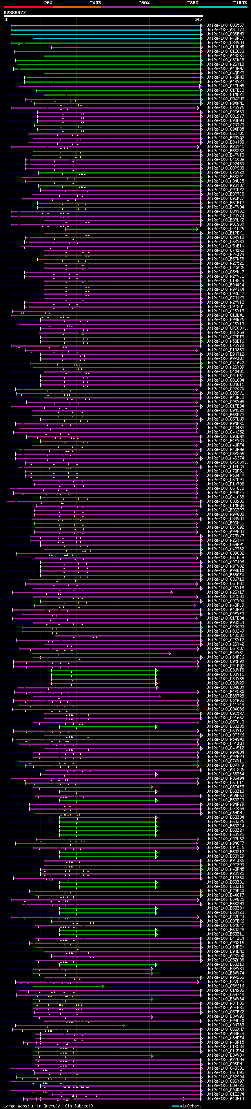The image size is (251, 1109).
Task: Click the UniRef100_B4YYB1 label
Action: coord(225,653)
